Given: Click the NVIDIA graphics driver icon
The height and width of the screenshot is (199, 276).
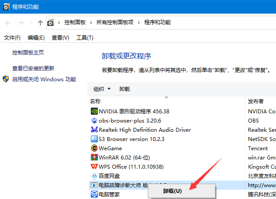Looking at the screenshot, I should click(x=94, y=111).
